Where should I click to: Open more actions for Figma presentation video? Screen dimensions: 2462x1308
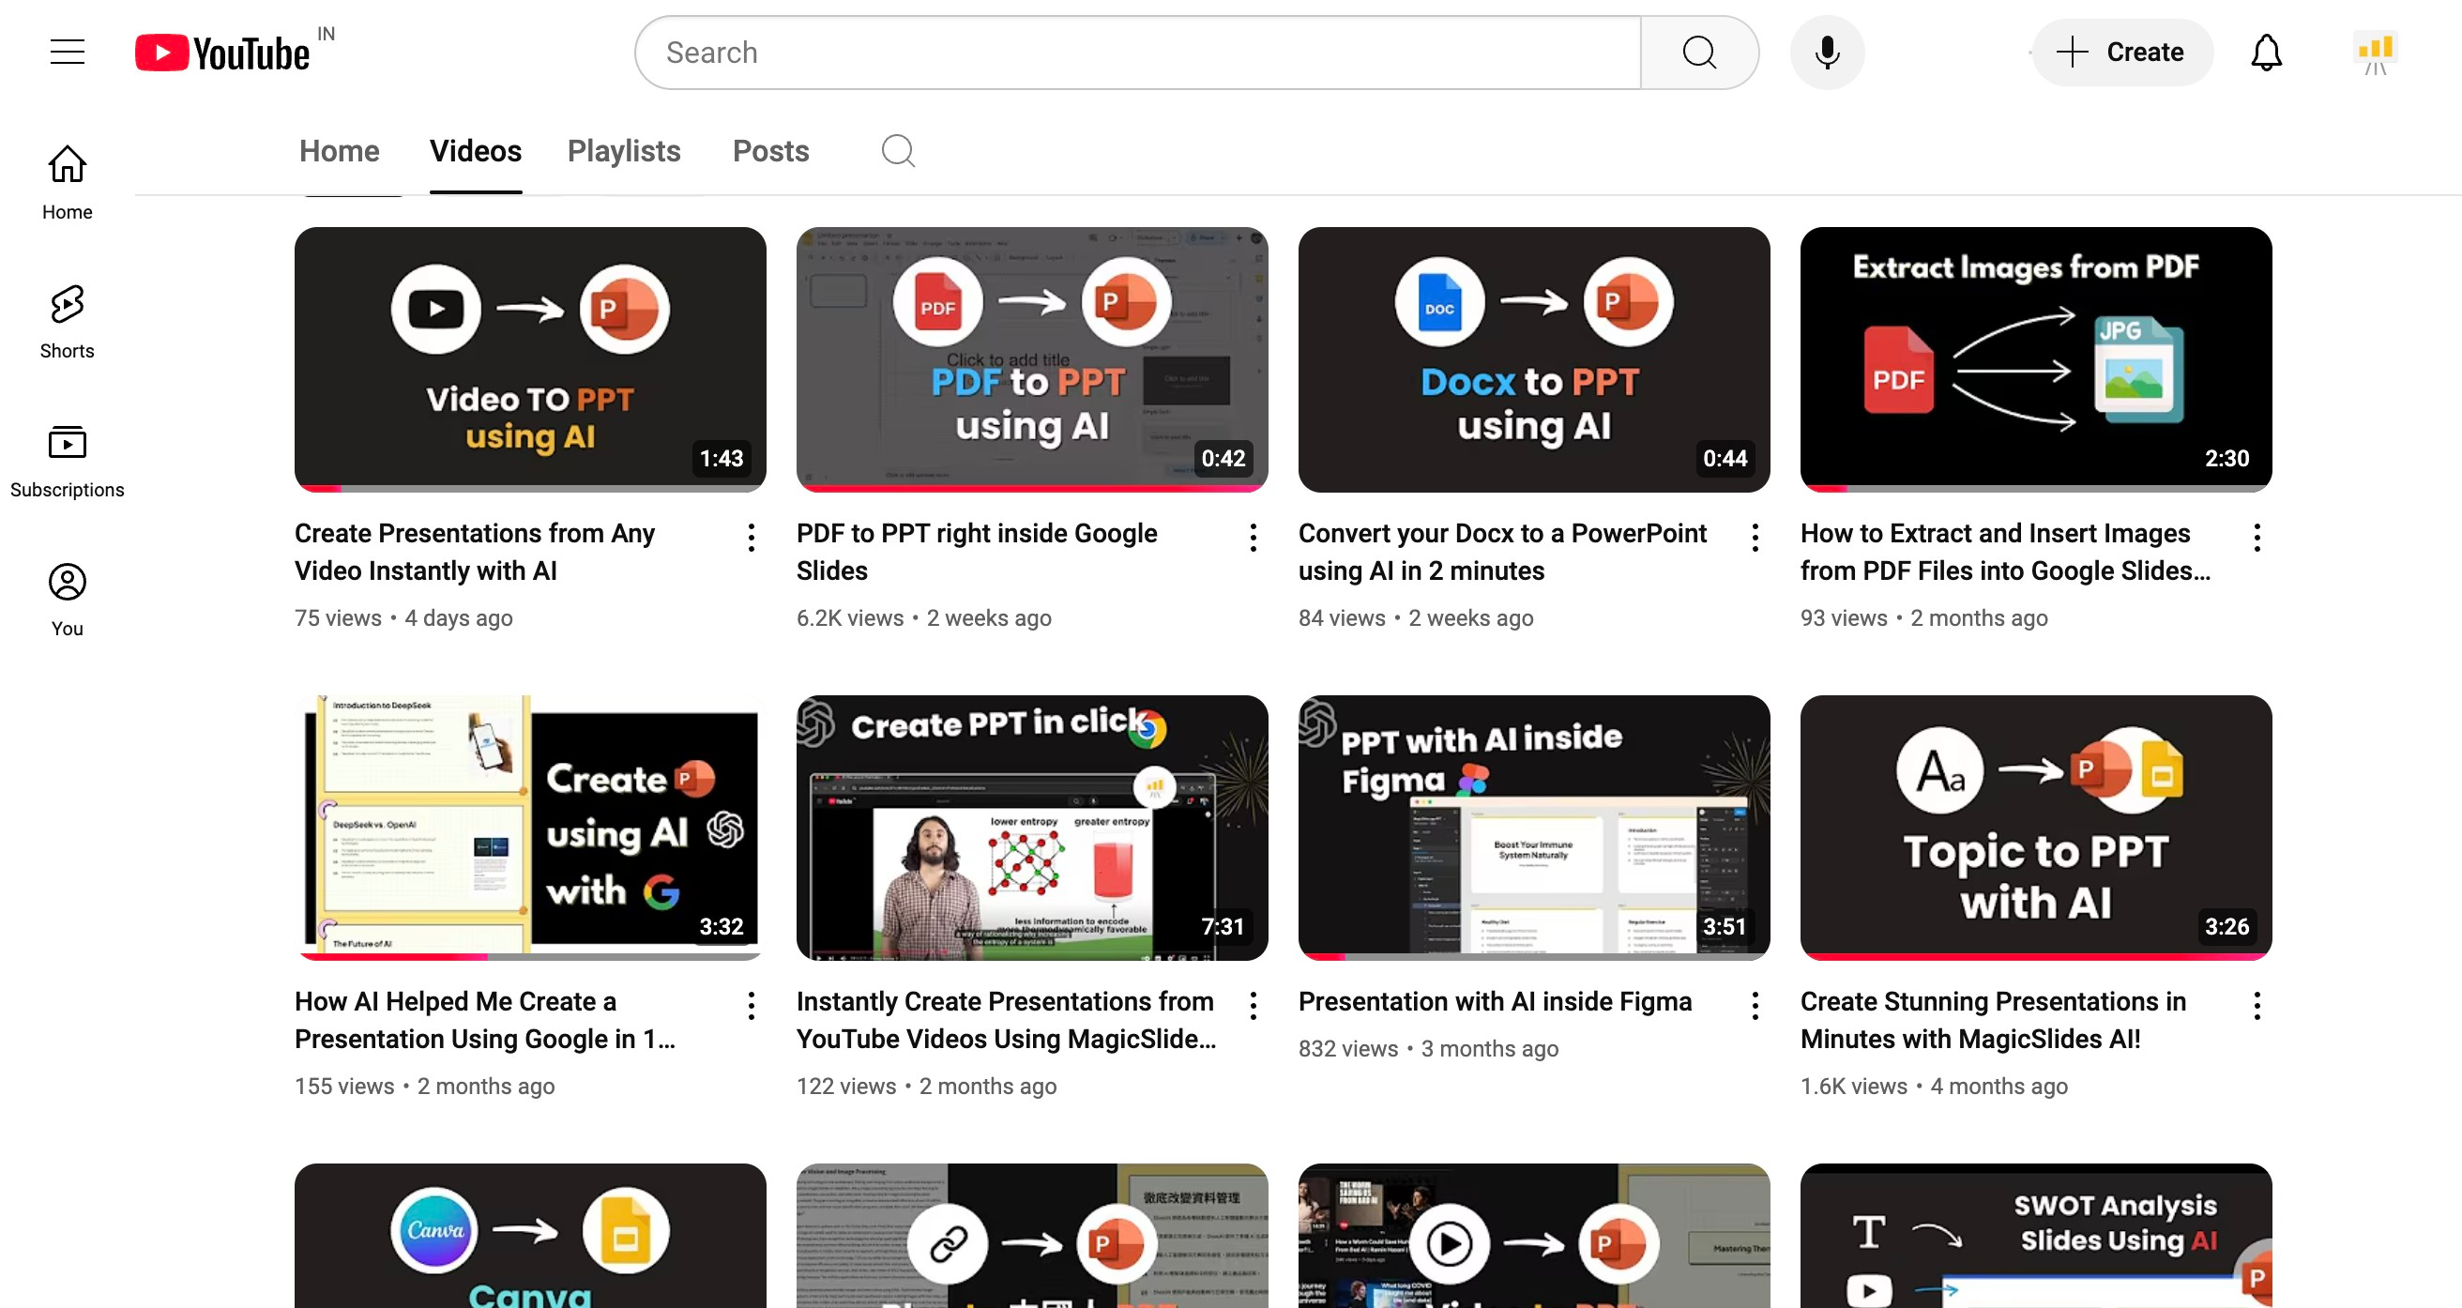click(x=1755, y=1005)
